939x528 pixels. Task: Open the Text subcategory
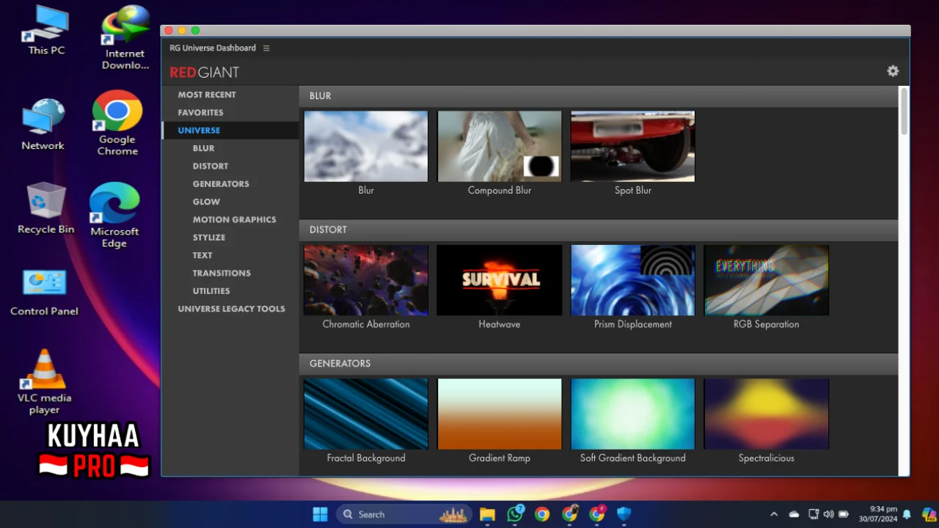click(202, 255)
